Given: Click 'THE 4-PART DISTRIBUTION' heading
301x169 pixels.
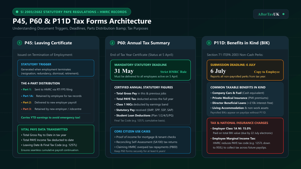Looking at the screenshot, I should tap(40, 83).
